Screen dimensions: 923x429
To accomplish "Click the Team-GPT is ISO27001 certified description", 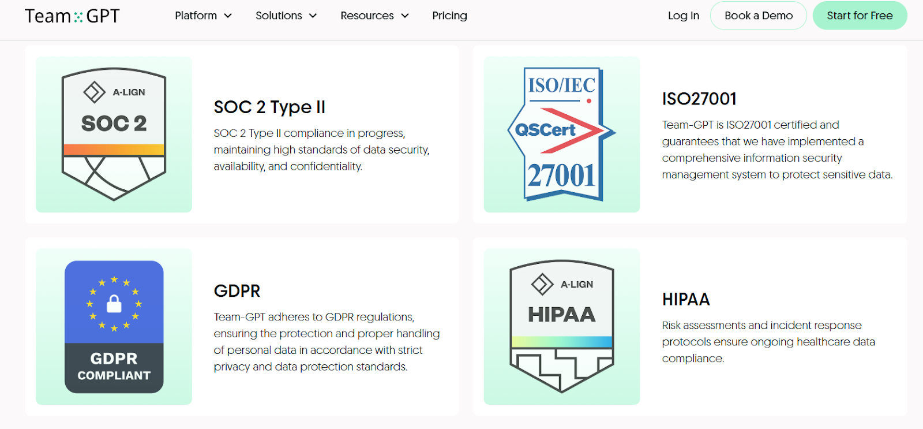I will pyautogui.click(x=777, y=150).
